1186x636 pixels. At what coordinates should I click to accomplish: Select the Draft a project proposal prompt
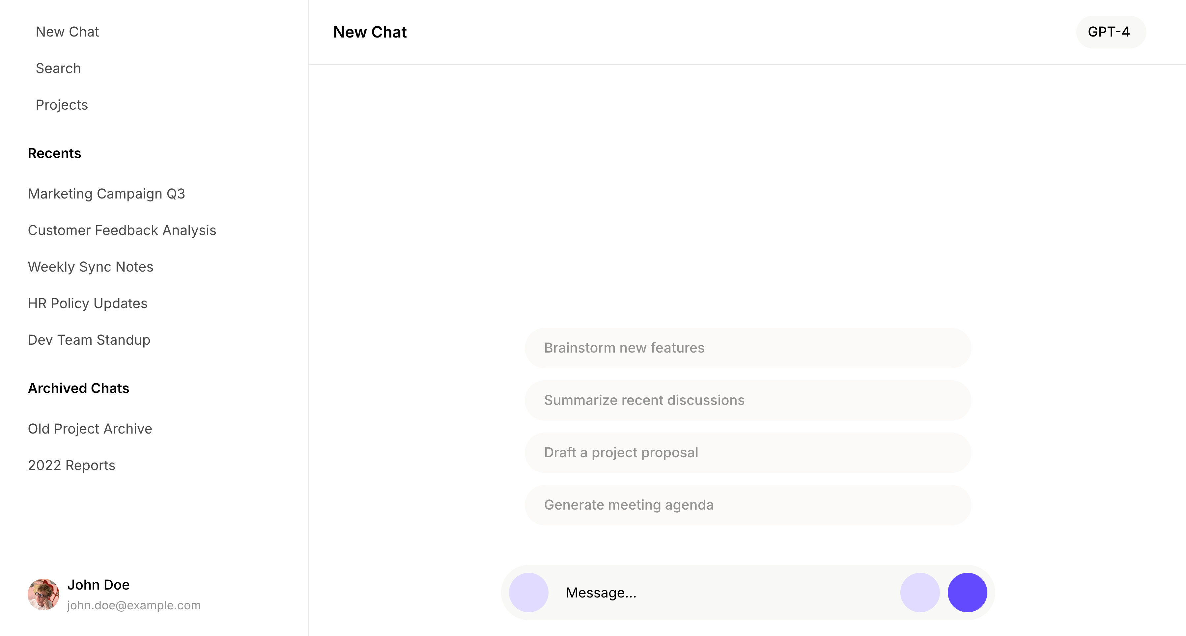point(748,453)
